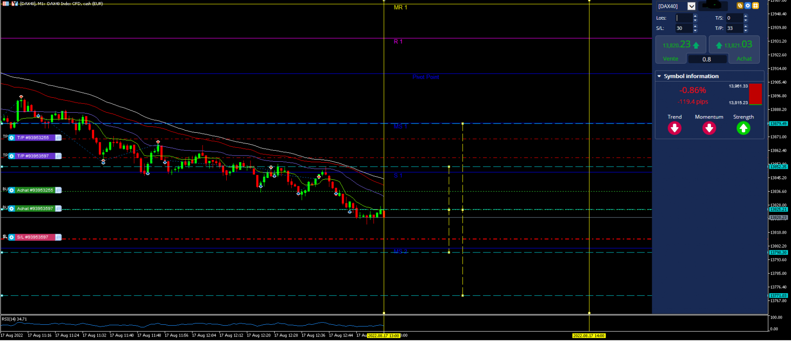Click the Achat #93953597 order label
This screenshot has height=341, width=791.
(x=35, y=209)
